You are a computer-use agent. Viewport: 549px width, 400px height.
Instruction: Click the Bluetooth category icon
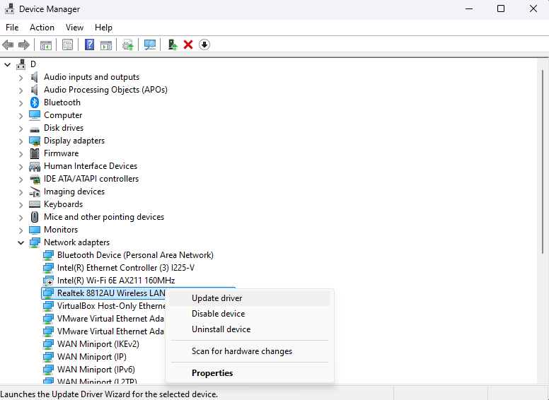[34, 102]
